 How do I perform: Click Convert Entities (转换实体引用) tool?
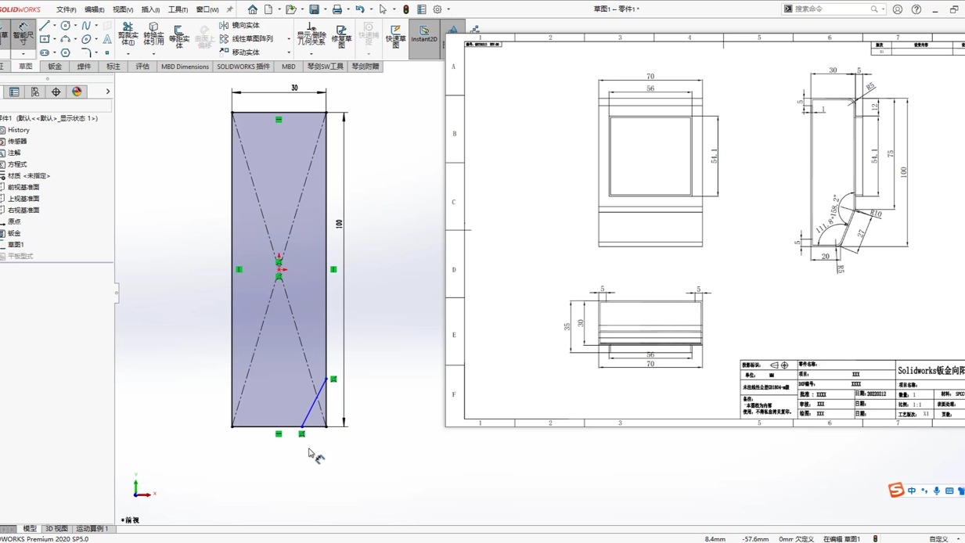pyautogui.click(x=153, y=34)
